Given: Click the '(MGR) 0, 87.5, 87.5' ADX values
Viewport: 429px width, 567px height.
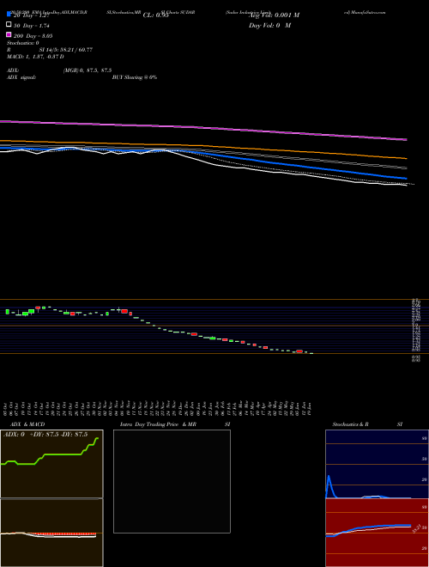Looking at the screenshot, I should point(88,70).
